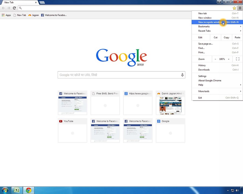
Task: Click the Windows Start button
Action: pos(5,190)
